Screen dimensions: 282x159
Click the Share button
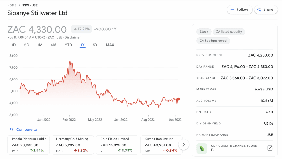265,9
